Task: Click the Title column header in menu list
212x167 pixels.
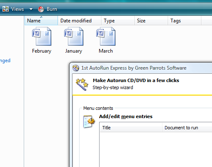Action: coord(131,128)
